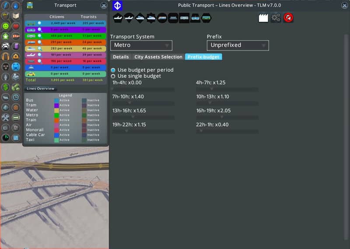The image size is (350, 249).
Task: Switch to the Details tab
Action: pyautogui.click(x=121, y=57)
